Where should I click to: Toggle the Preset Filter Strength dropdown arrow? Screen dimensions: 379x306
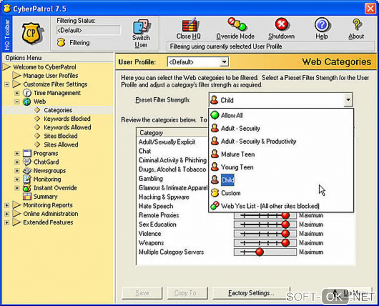click(x=348, y=100)
